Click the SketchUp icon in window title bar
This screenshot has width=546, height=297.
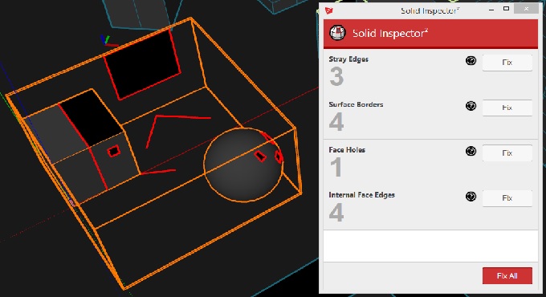tap(328, 10)
